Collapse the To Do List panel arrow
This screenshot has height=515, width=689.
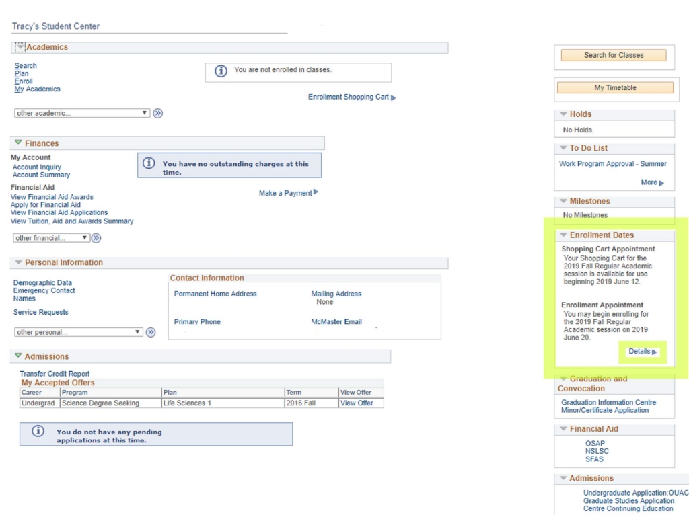pos(563,148)
